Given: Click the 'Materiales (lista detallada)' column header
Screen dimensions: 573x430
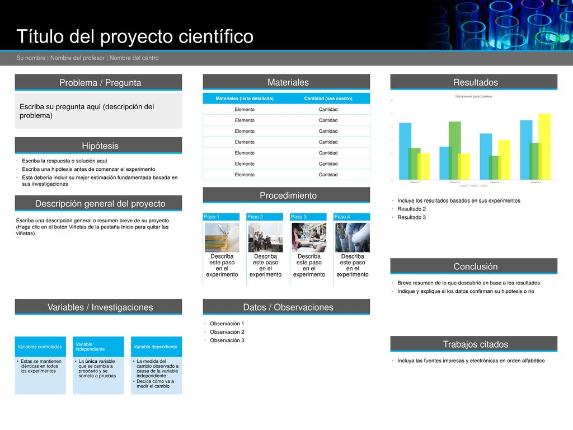Looking at the screenshot, I should pos(245,99).
